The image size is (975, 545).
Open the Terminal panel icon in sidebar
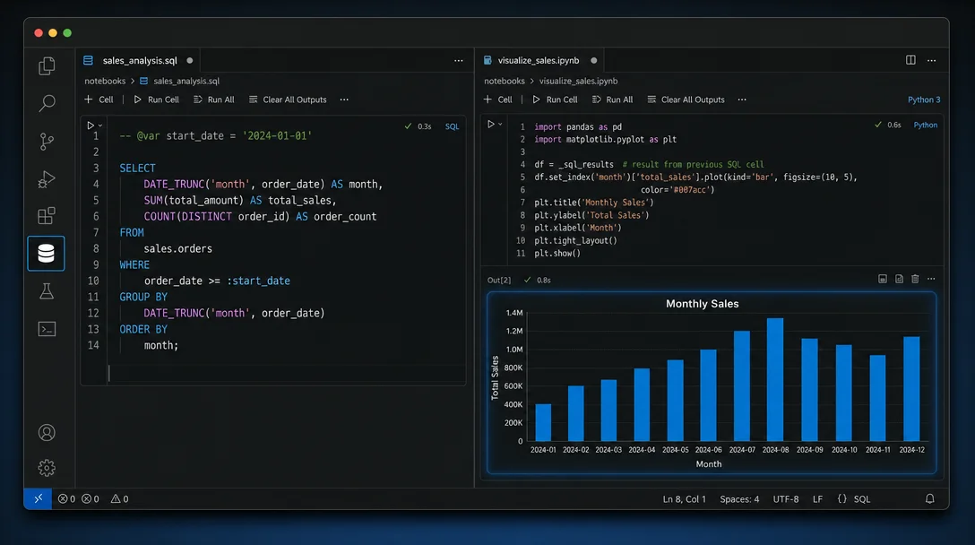pos(47,328)
